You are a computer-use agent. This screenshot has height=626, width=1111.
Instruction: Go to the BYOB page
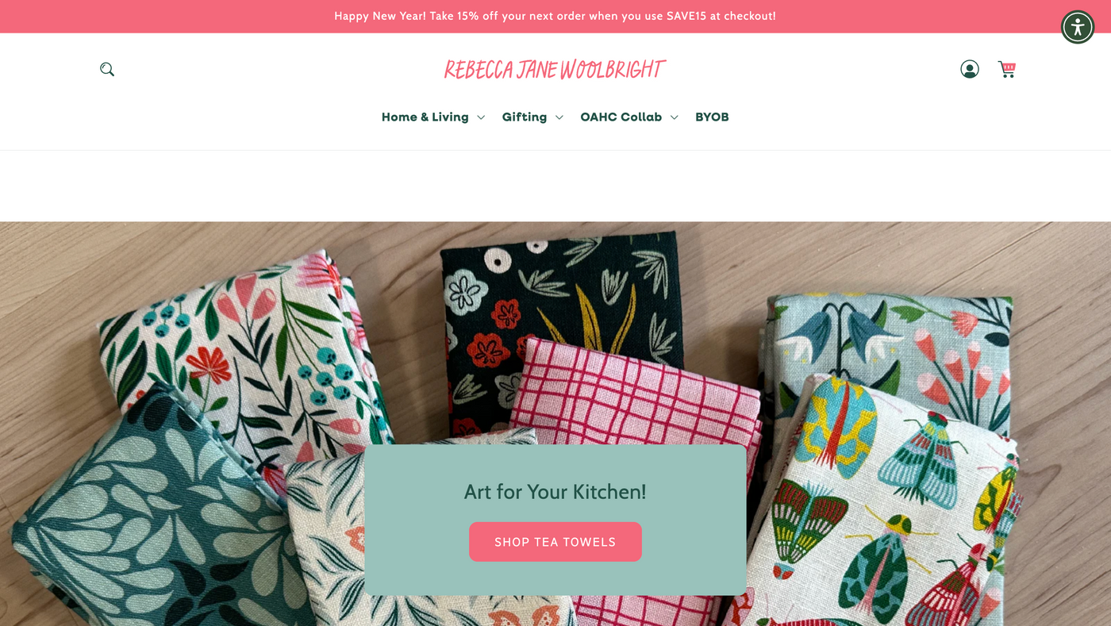pos(712,117)
